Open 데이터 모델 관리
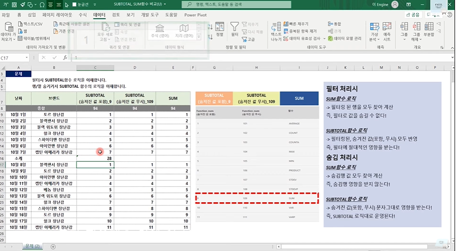The width and height of the screenshot is (456, 251). click(x=345, y=38)
